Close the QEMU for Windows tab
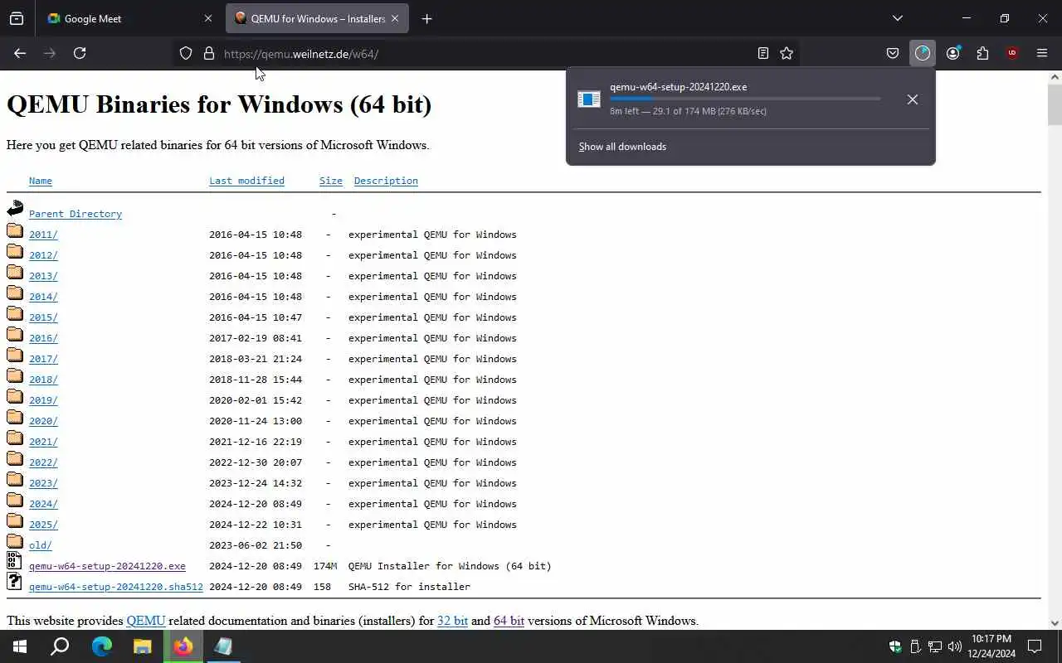The height and width of the screenshot is (663, 1062). pos(395,18)
